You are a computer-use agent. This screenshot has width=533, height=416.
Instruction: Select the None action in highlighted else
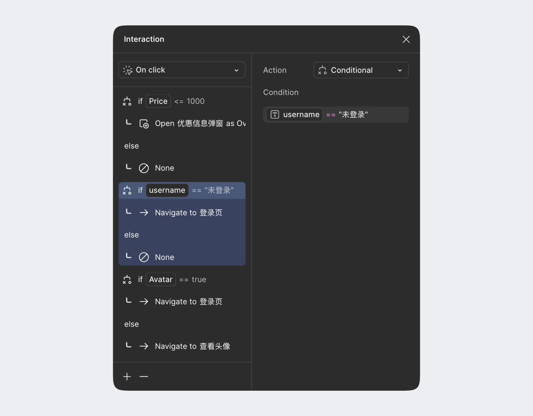click(x=164, y=257)
